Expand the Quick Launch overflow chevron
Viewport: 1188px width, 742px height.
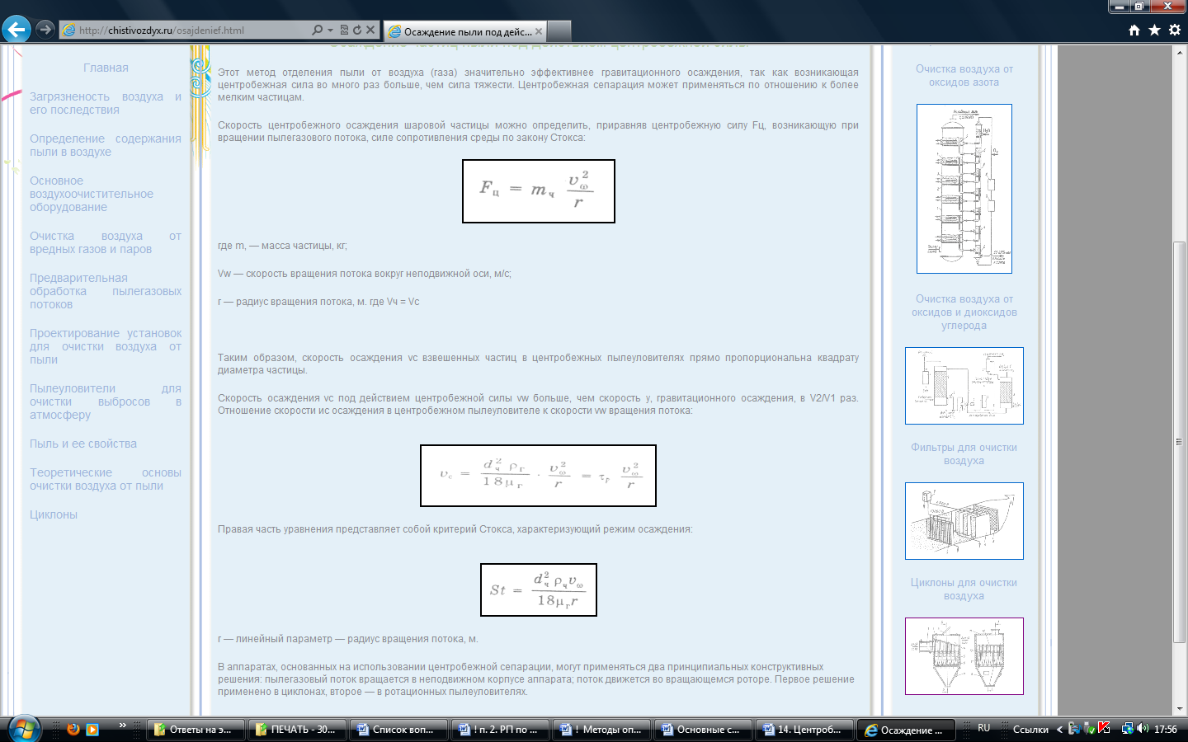[x=123, y=726]
